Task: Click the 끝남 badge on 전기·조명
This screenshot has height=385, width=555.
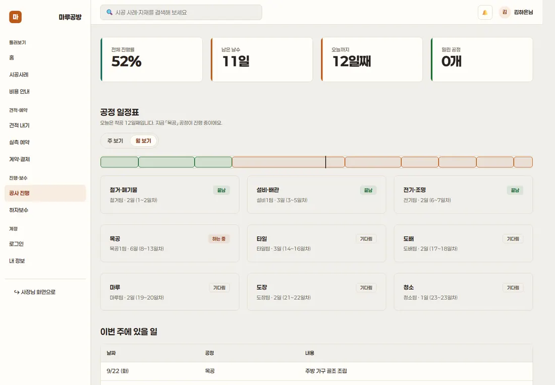Action: click(515, 190)
